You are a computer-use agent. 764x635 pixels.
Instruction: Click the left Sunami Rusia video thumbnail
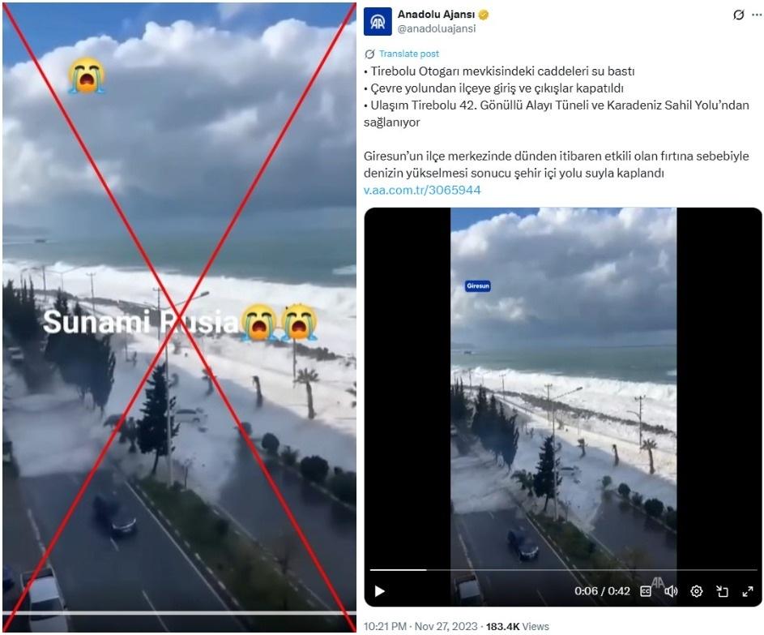(x=179, y=317)
